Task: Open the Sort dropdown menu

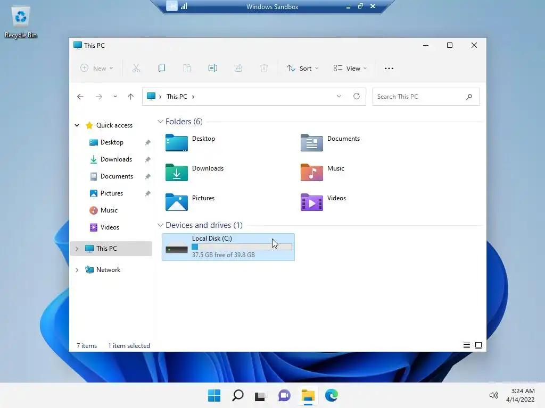Action: pos(302,69)
